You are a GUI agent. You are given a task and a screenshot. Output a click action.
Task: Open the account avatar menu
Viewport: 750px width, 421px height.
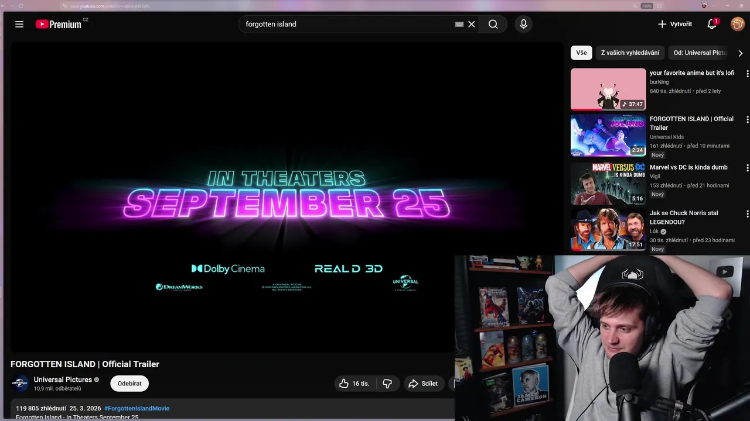pyautogui.click(x=737, y=24)
